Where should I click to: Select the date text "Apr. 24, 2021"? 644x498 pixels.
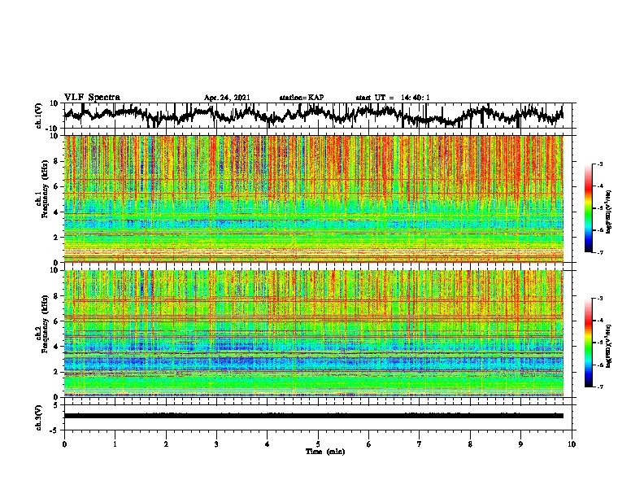coord(227,98)
